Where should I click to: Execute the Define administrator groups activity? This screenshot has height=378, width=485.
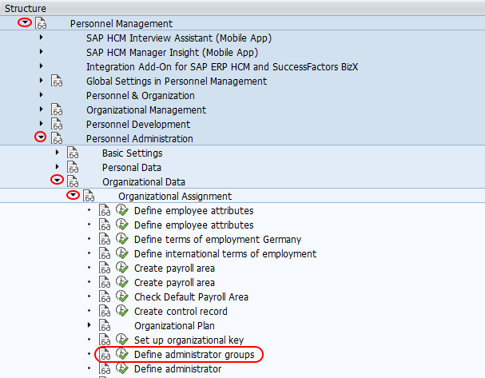[x=122, y=353]
